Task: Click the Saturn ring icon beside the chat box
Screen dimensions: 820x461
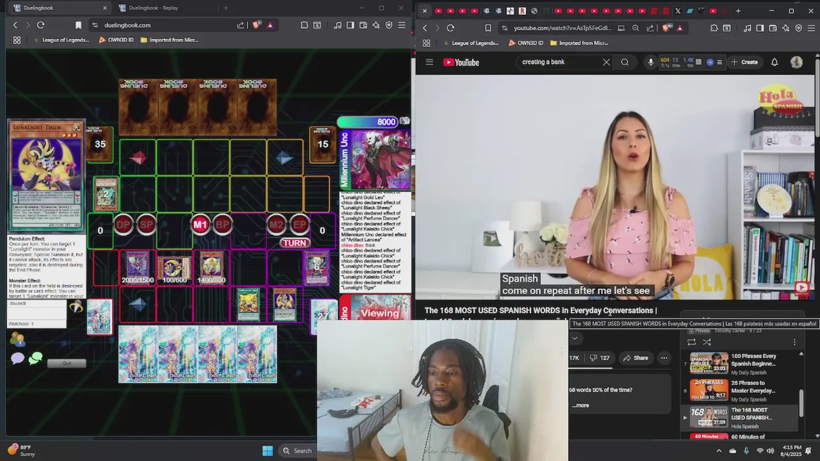Action: [76, 307]
